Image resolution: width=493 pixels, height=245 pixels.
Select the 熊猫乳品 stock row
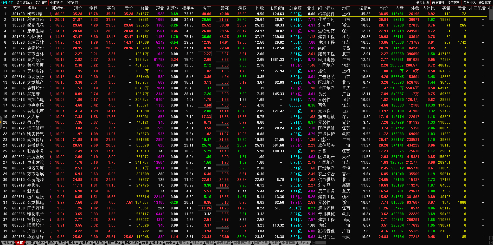pos(35,25)
